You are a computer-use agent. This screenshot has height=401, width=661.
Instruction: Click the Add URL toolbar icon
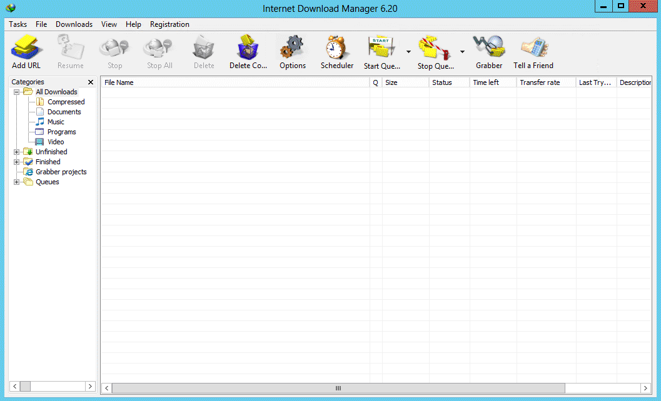26,49
